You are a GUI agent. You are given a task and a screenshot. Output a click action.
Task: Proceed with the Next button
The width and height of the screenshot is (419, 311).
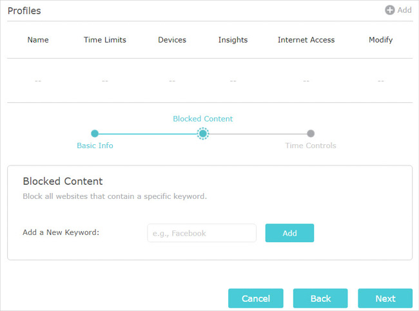385,298
